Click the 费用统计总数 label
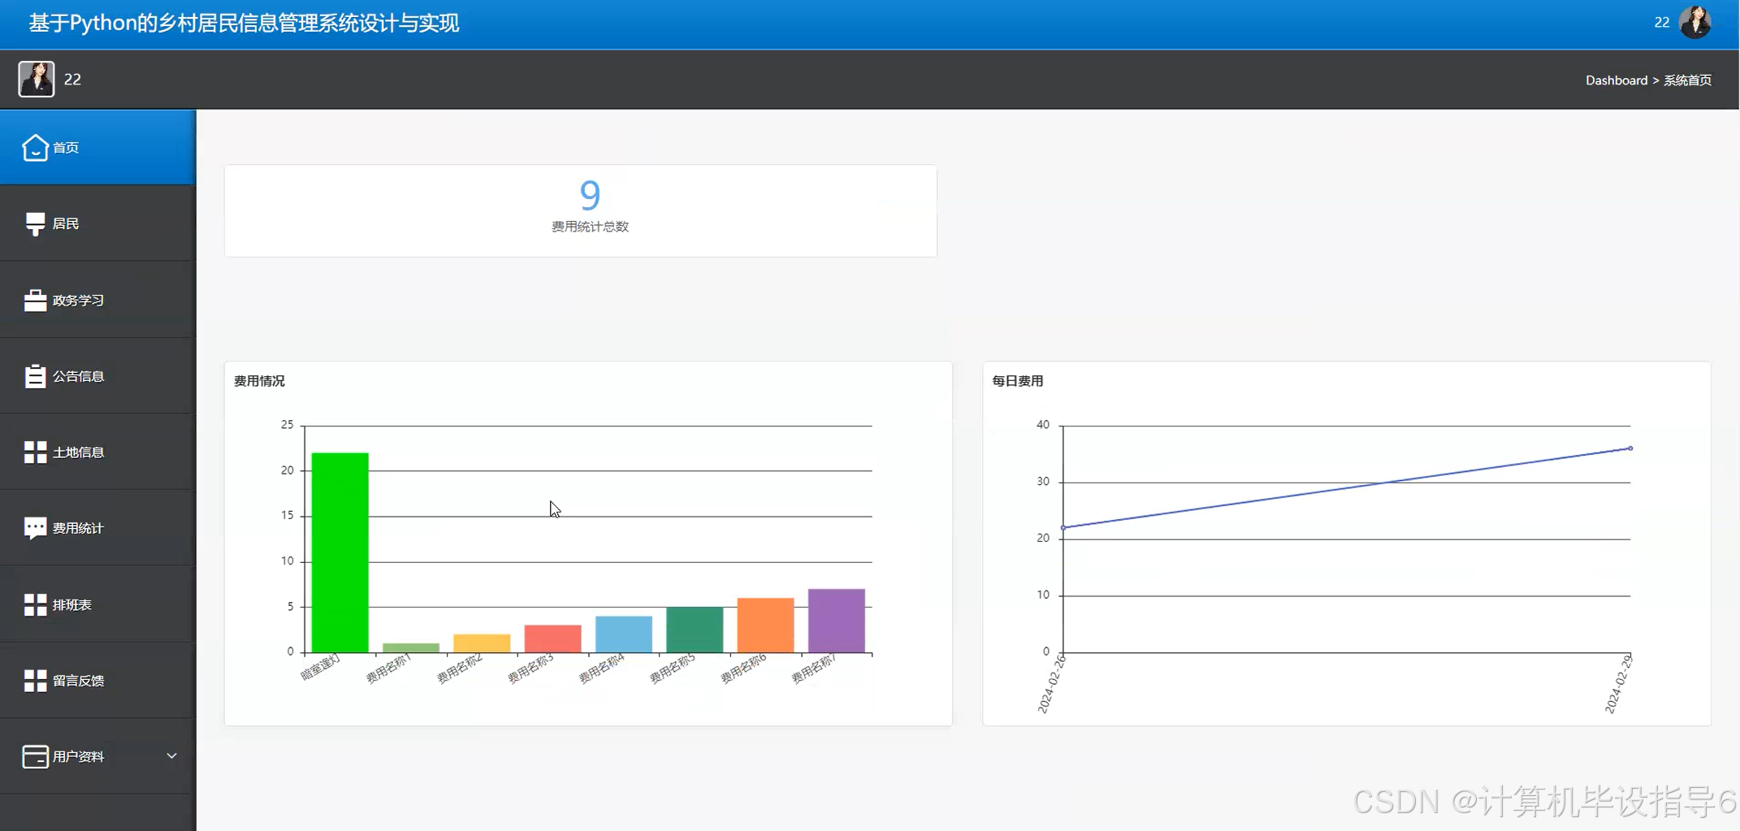This screenshot has width=1740, height=831. [x=590, y=227]
